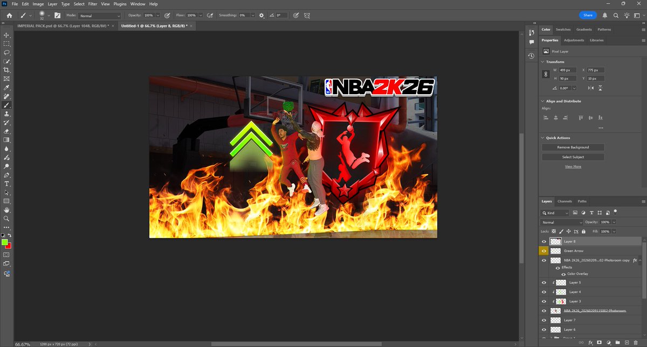Screen dimensions: 647x347
Task: Create a new group folder icon
Action: 617,342
